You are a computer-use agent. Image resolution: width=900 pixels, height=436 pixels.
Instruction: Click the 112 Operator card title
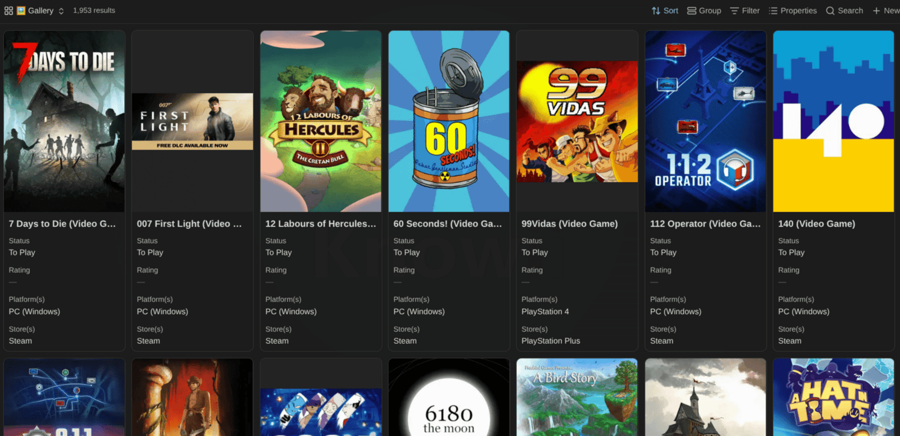(705, 224)
